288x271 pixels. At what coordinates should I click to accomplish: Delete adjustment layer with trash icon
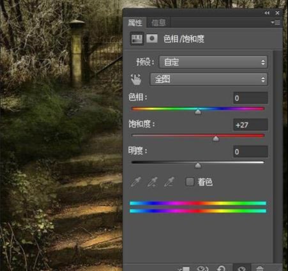[x=260, y=268]
